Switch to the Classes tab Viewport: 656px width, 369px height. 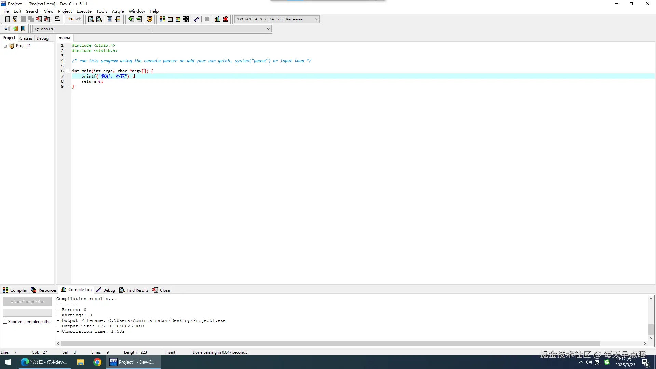click(x=26, y=38)
